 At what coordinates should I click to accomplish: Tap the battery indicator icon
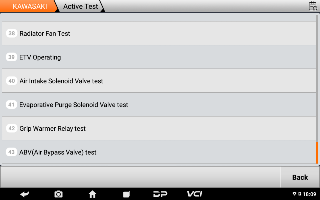pyautogui.click(x=300, y=194)
